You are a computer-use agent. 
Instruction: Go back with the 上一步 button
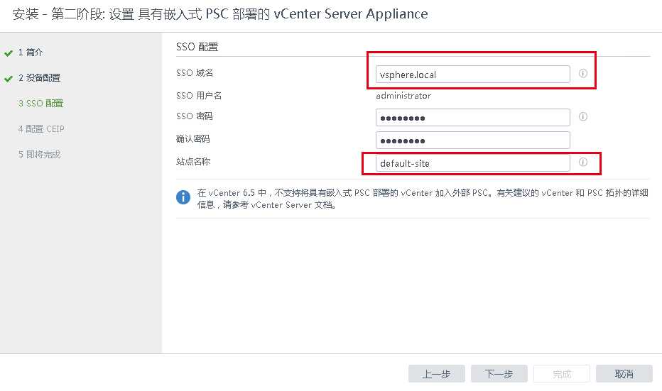coord(437,374)
